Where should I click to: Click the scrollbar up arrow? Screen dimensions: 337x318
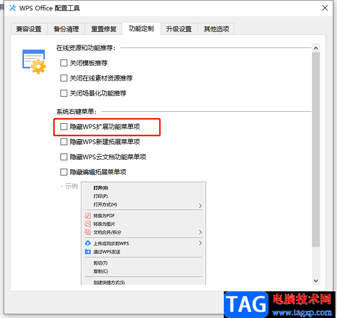pos(316,48)
